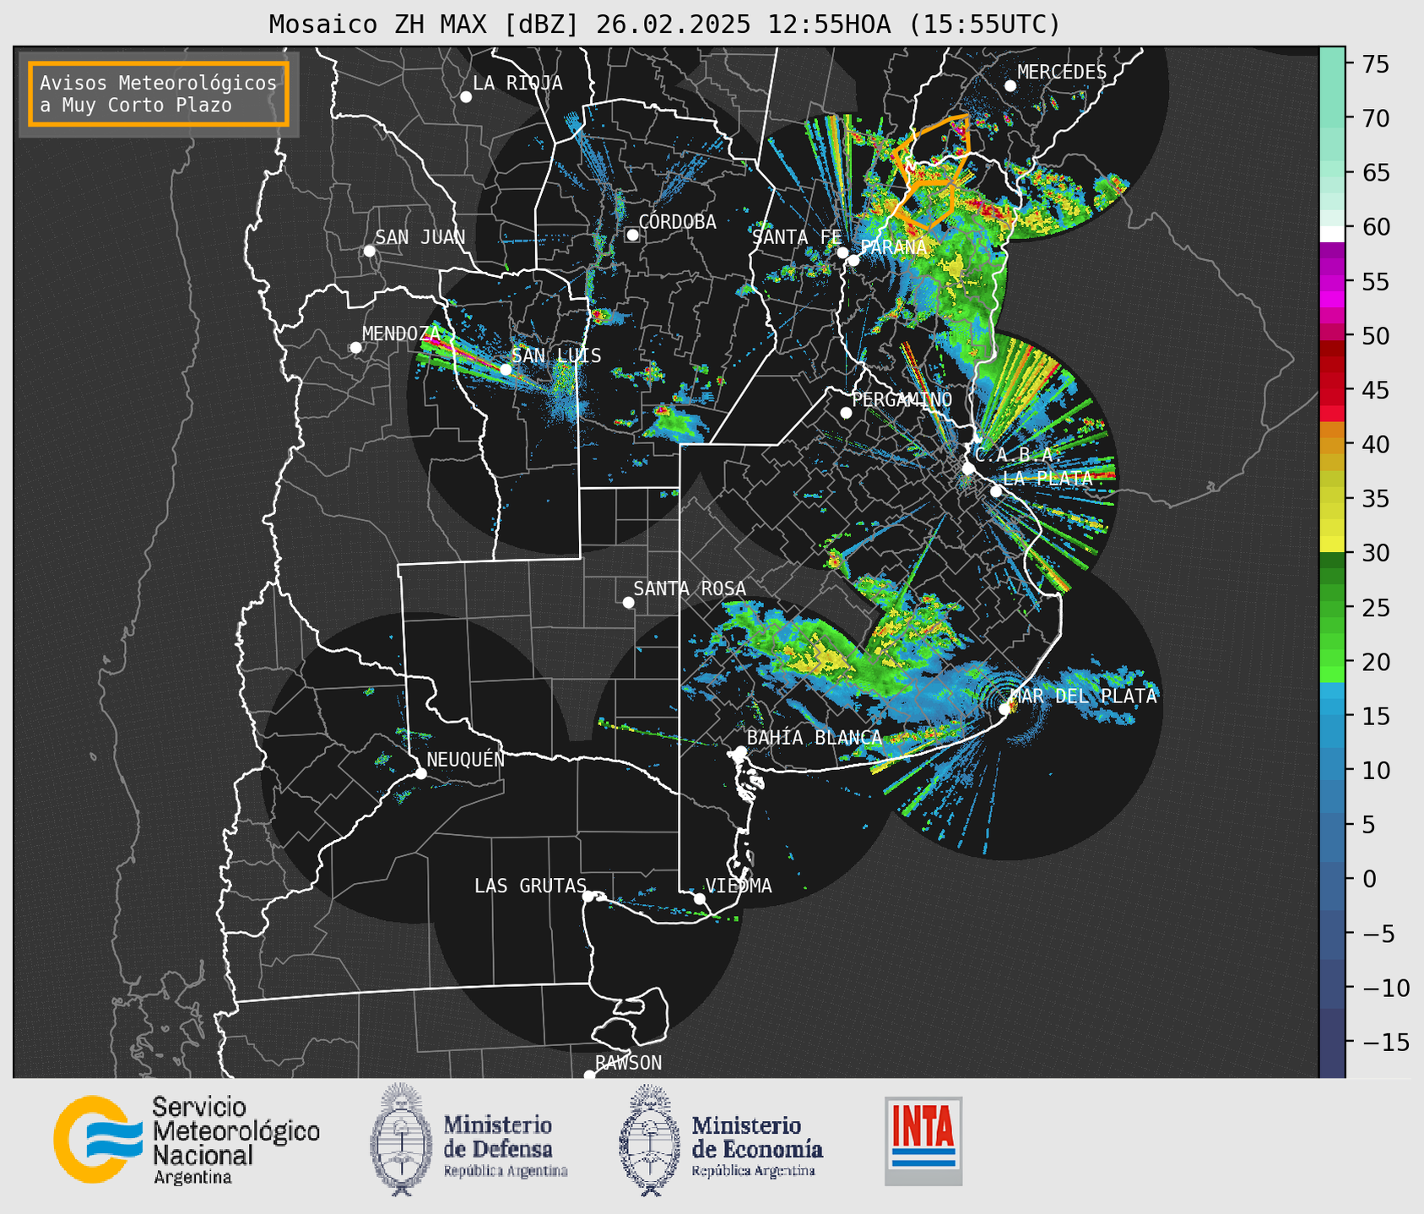Click the INTA logo
This screenshot has width=1424, height=1214.
tap(923, 1141)
